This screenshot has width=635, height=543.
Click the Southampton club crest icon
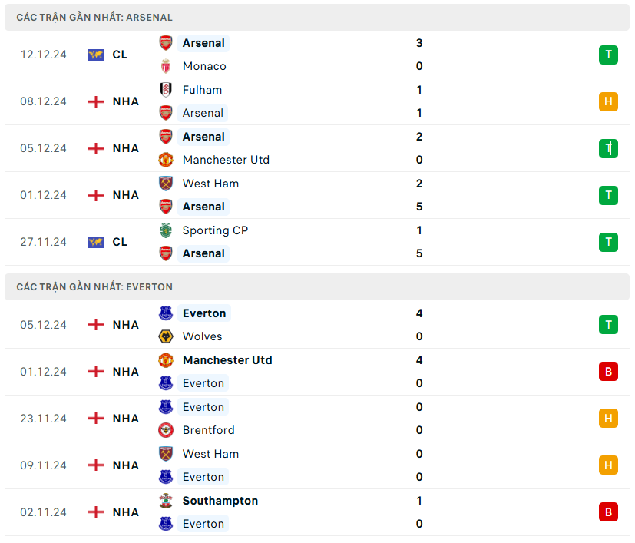click(x=166, y=501)
